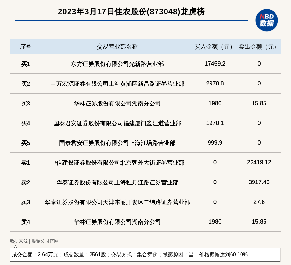This screenshot has height=265, width=291.
Task: Select the 买5 row label
Action: (x=26, y=143)
